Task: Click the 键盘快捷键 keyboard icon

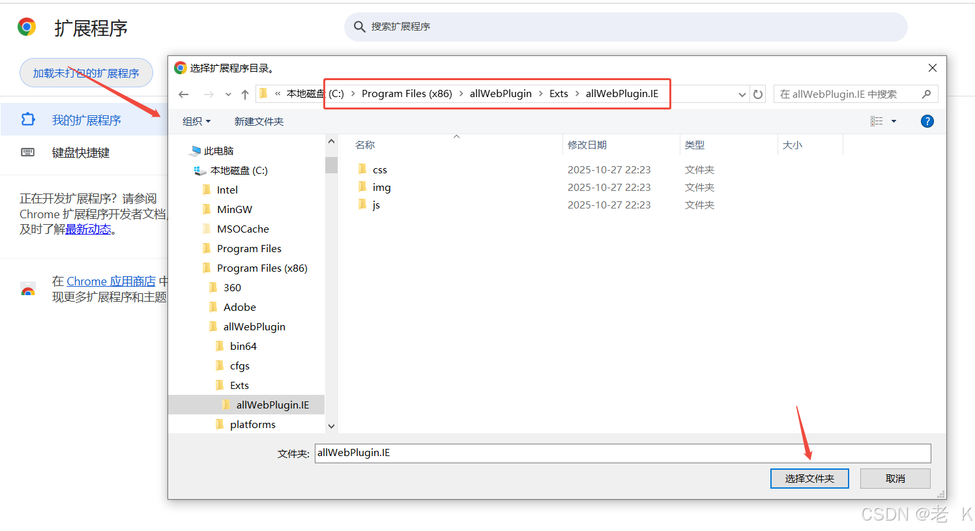Action: tap(27, 152)
